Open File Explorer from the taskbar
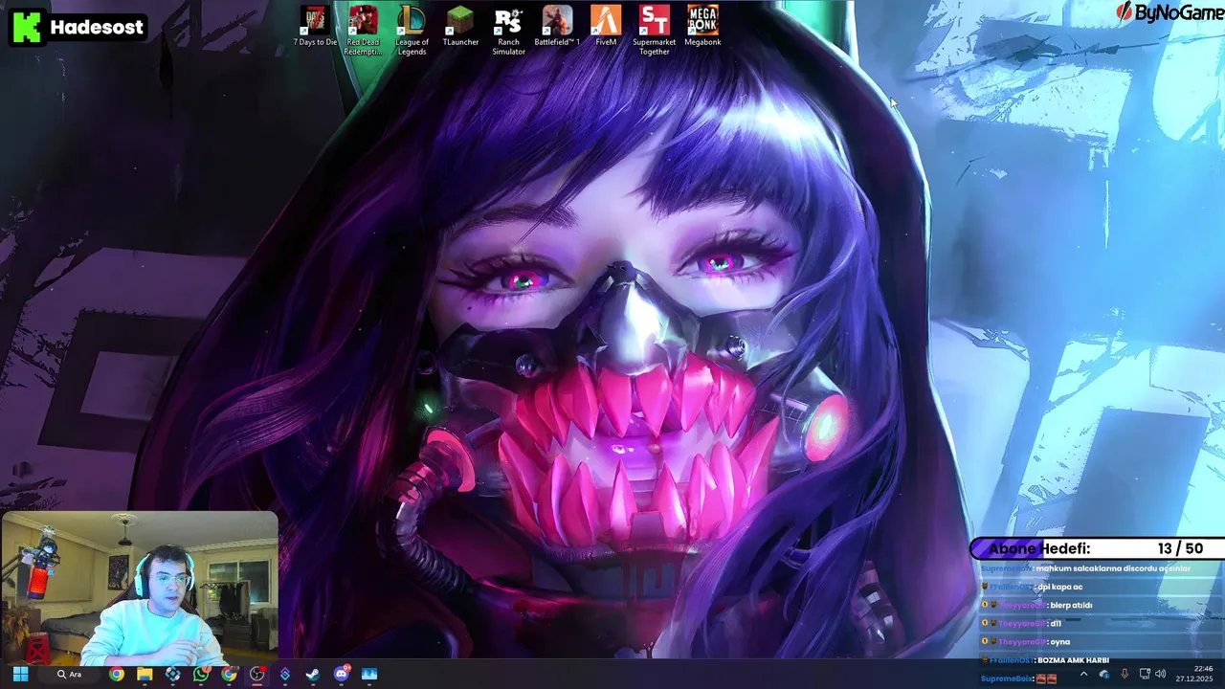The width and height of the screenshot is (1225, 689). [145, 674]
